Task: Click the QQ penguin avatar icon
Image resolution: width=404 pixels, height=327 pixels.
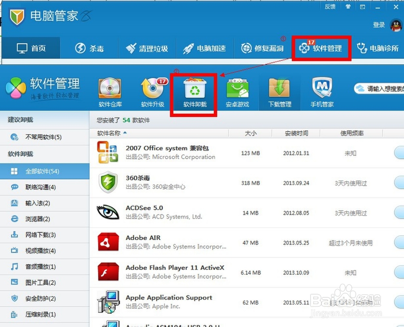Action: (x=396, y=25)
